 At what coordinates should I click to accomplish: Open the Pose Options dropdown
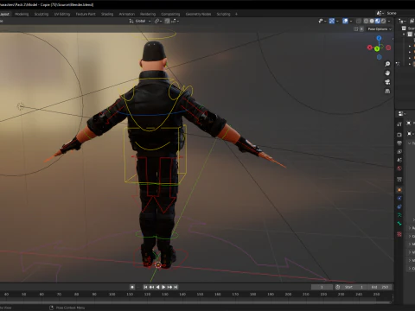click(x=380, y=29)
